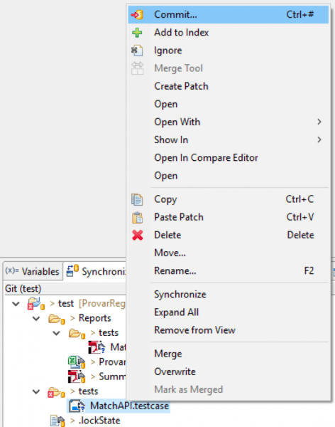Click the MatchAPI.testcase file icon

pos(77,406)
